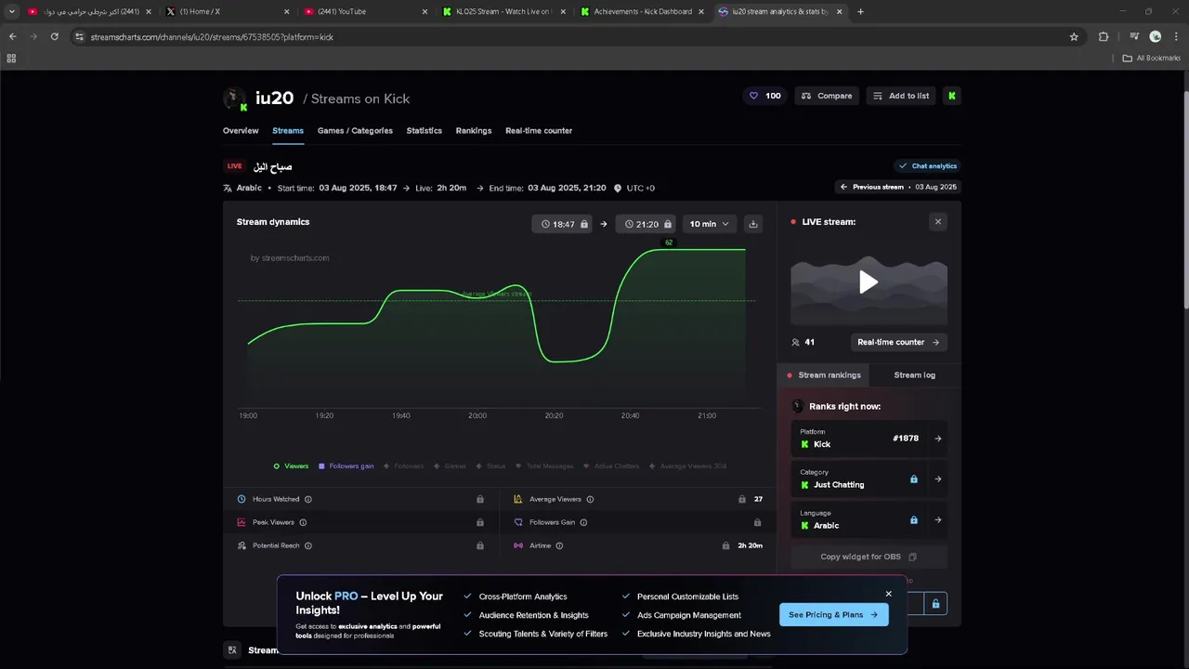The height and width of the screenshot is (669, 1189).
Task: Click the lock icon on Peak Viewers row
Action: click(x=480, y=522)
